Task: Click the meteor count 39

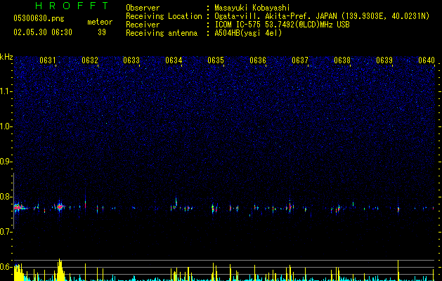Action: coord(102,32)
